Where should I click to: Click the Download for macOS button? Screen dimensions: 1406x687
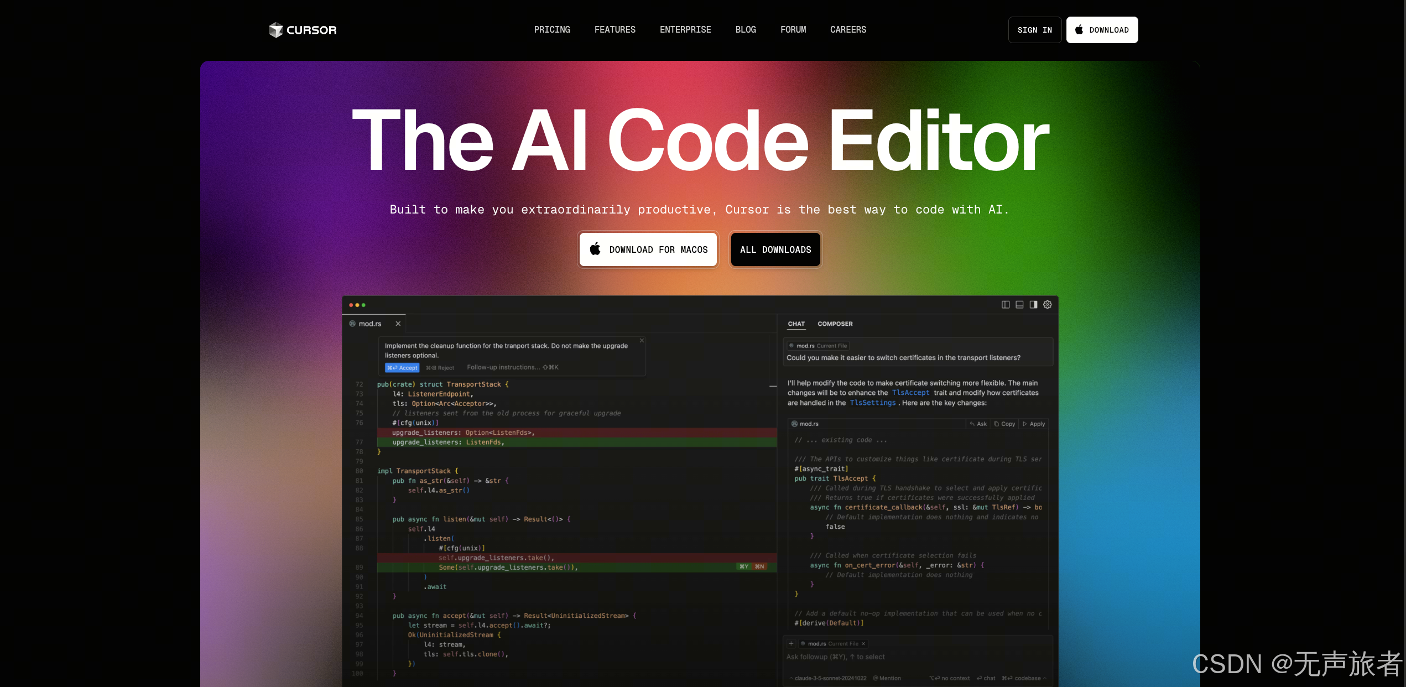pos(648,249)
